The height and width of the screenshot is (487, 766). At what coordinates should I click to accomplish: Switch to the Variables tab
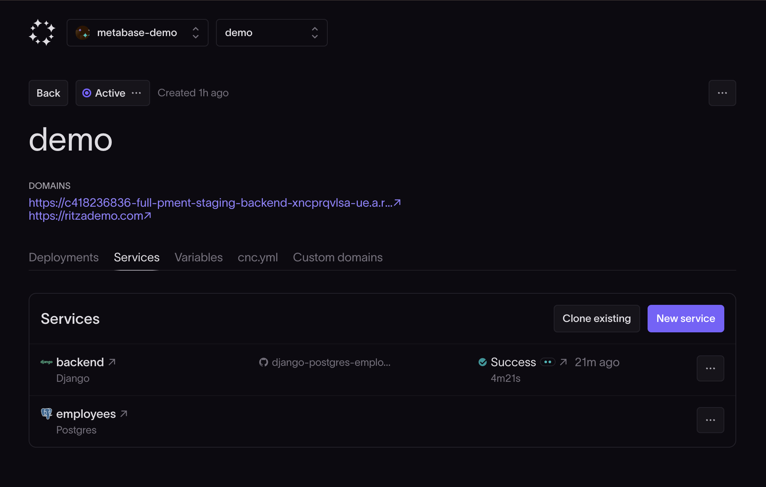coord(198,257)
